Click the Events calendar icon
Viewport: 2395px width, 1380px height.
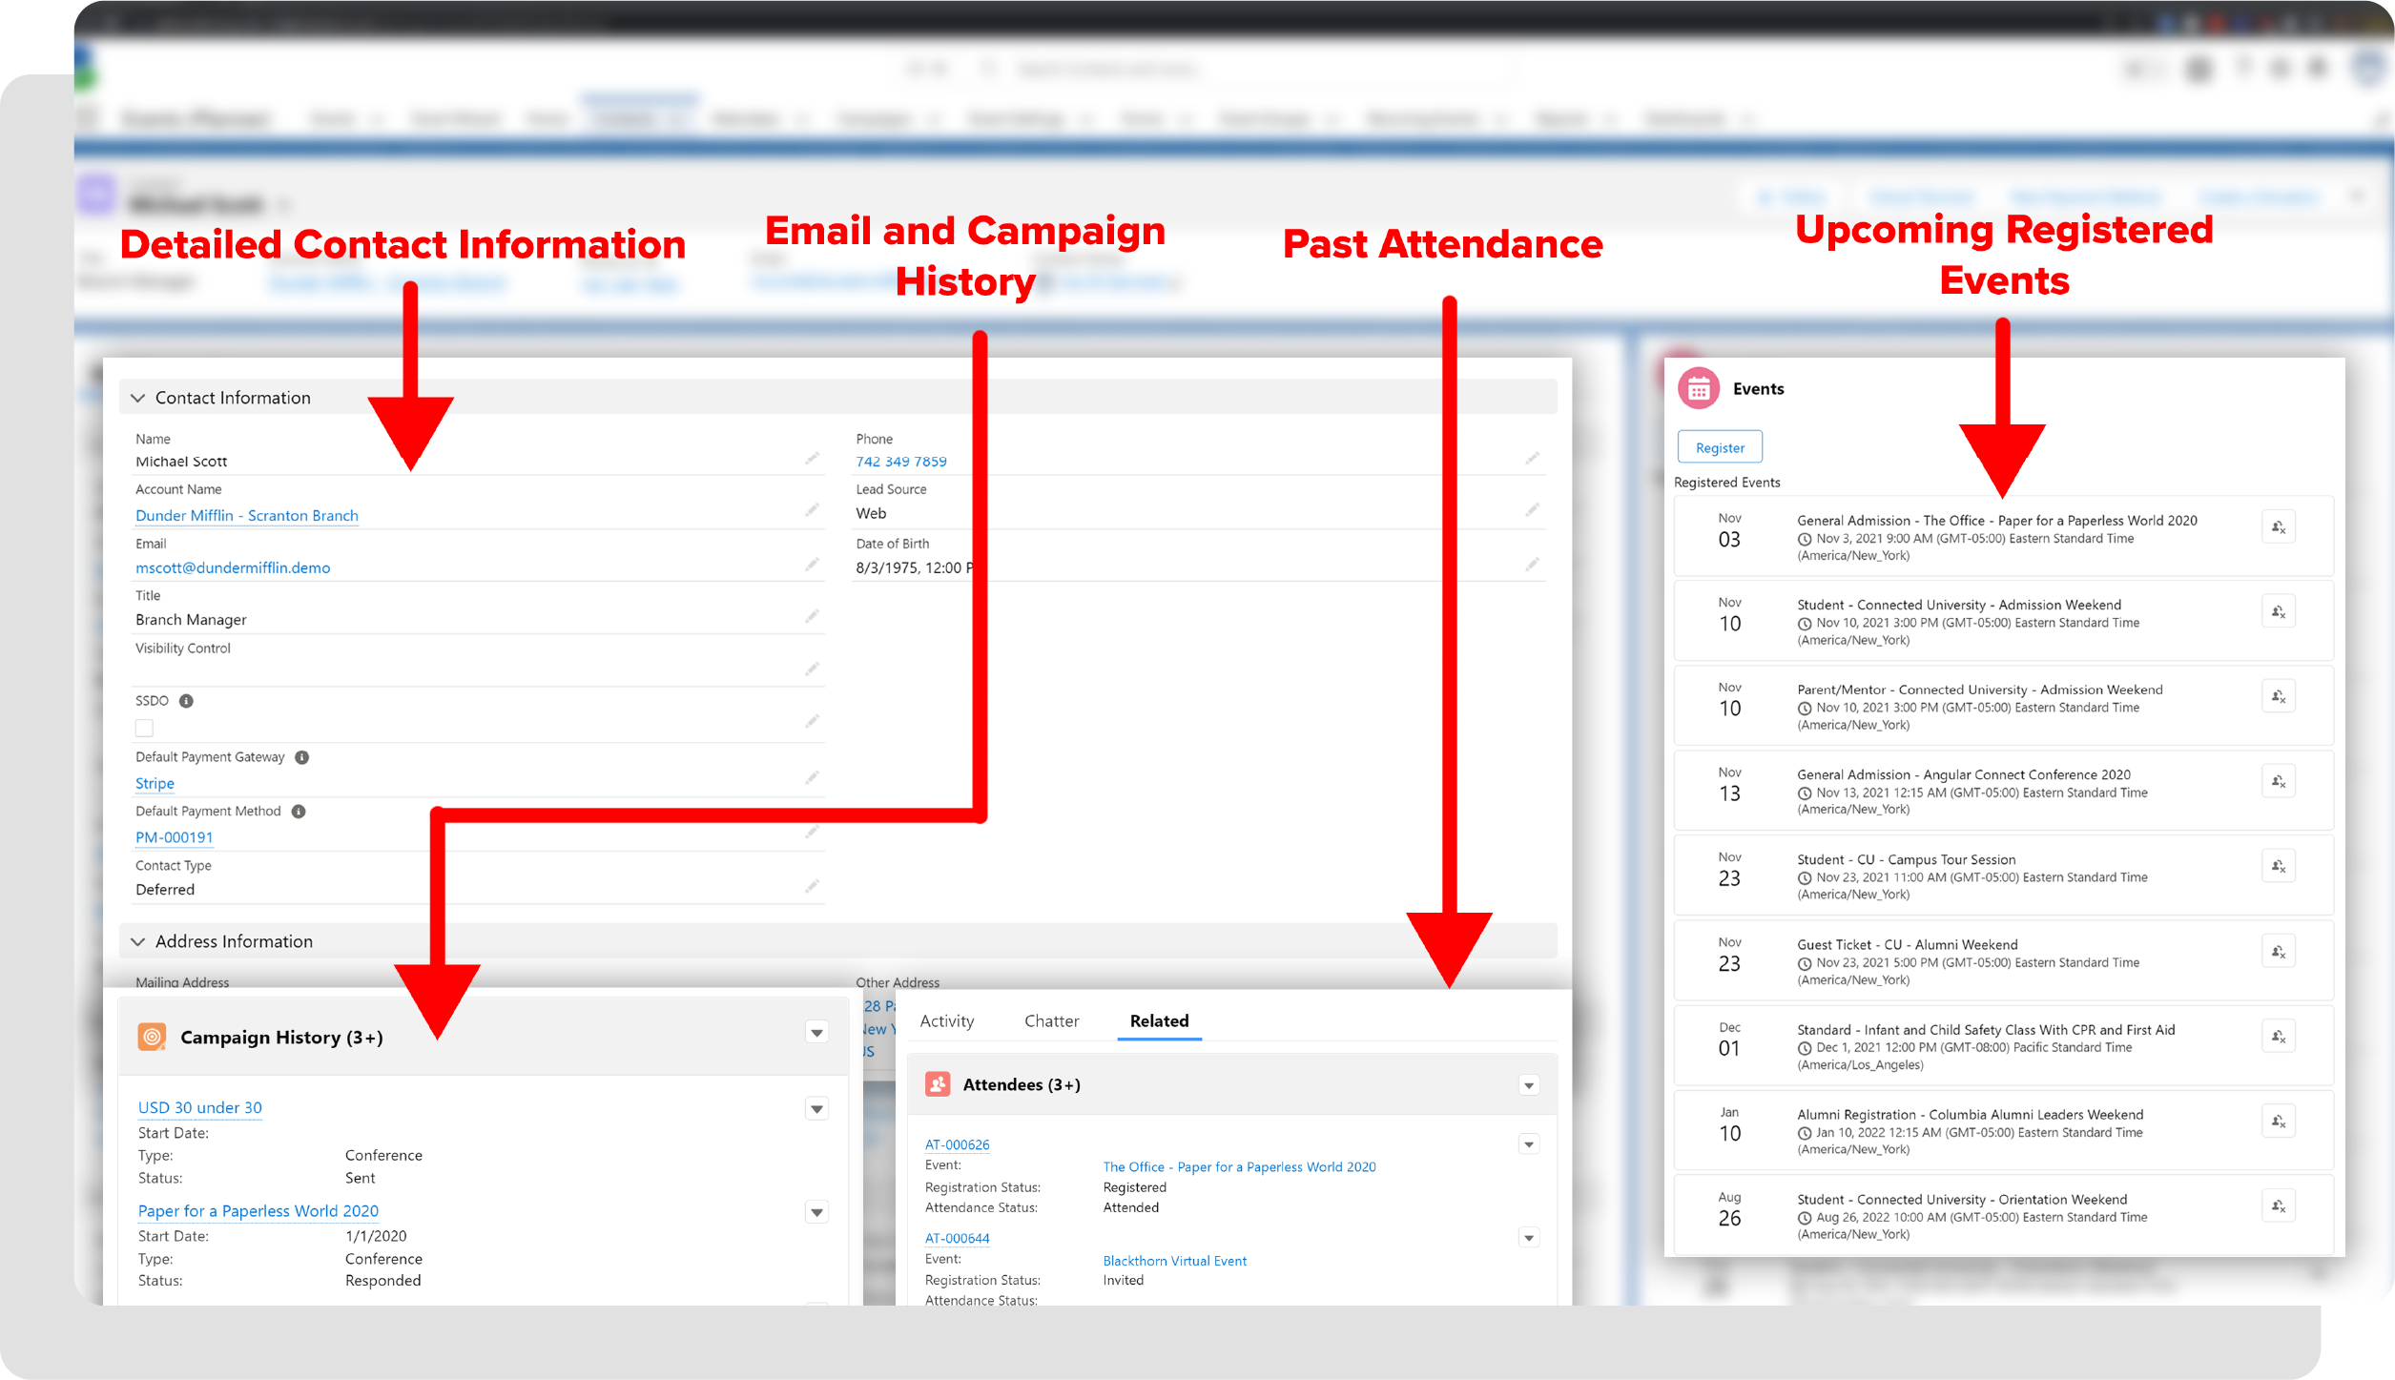pos(1698,388)
